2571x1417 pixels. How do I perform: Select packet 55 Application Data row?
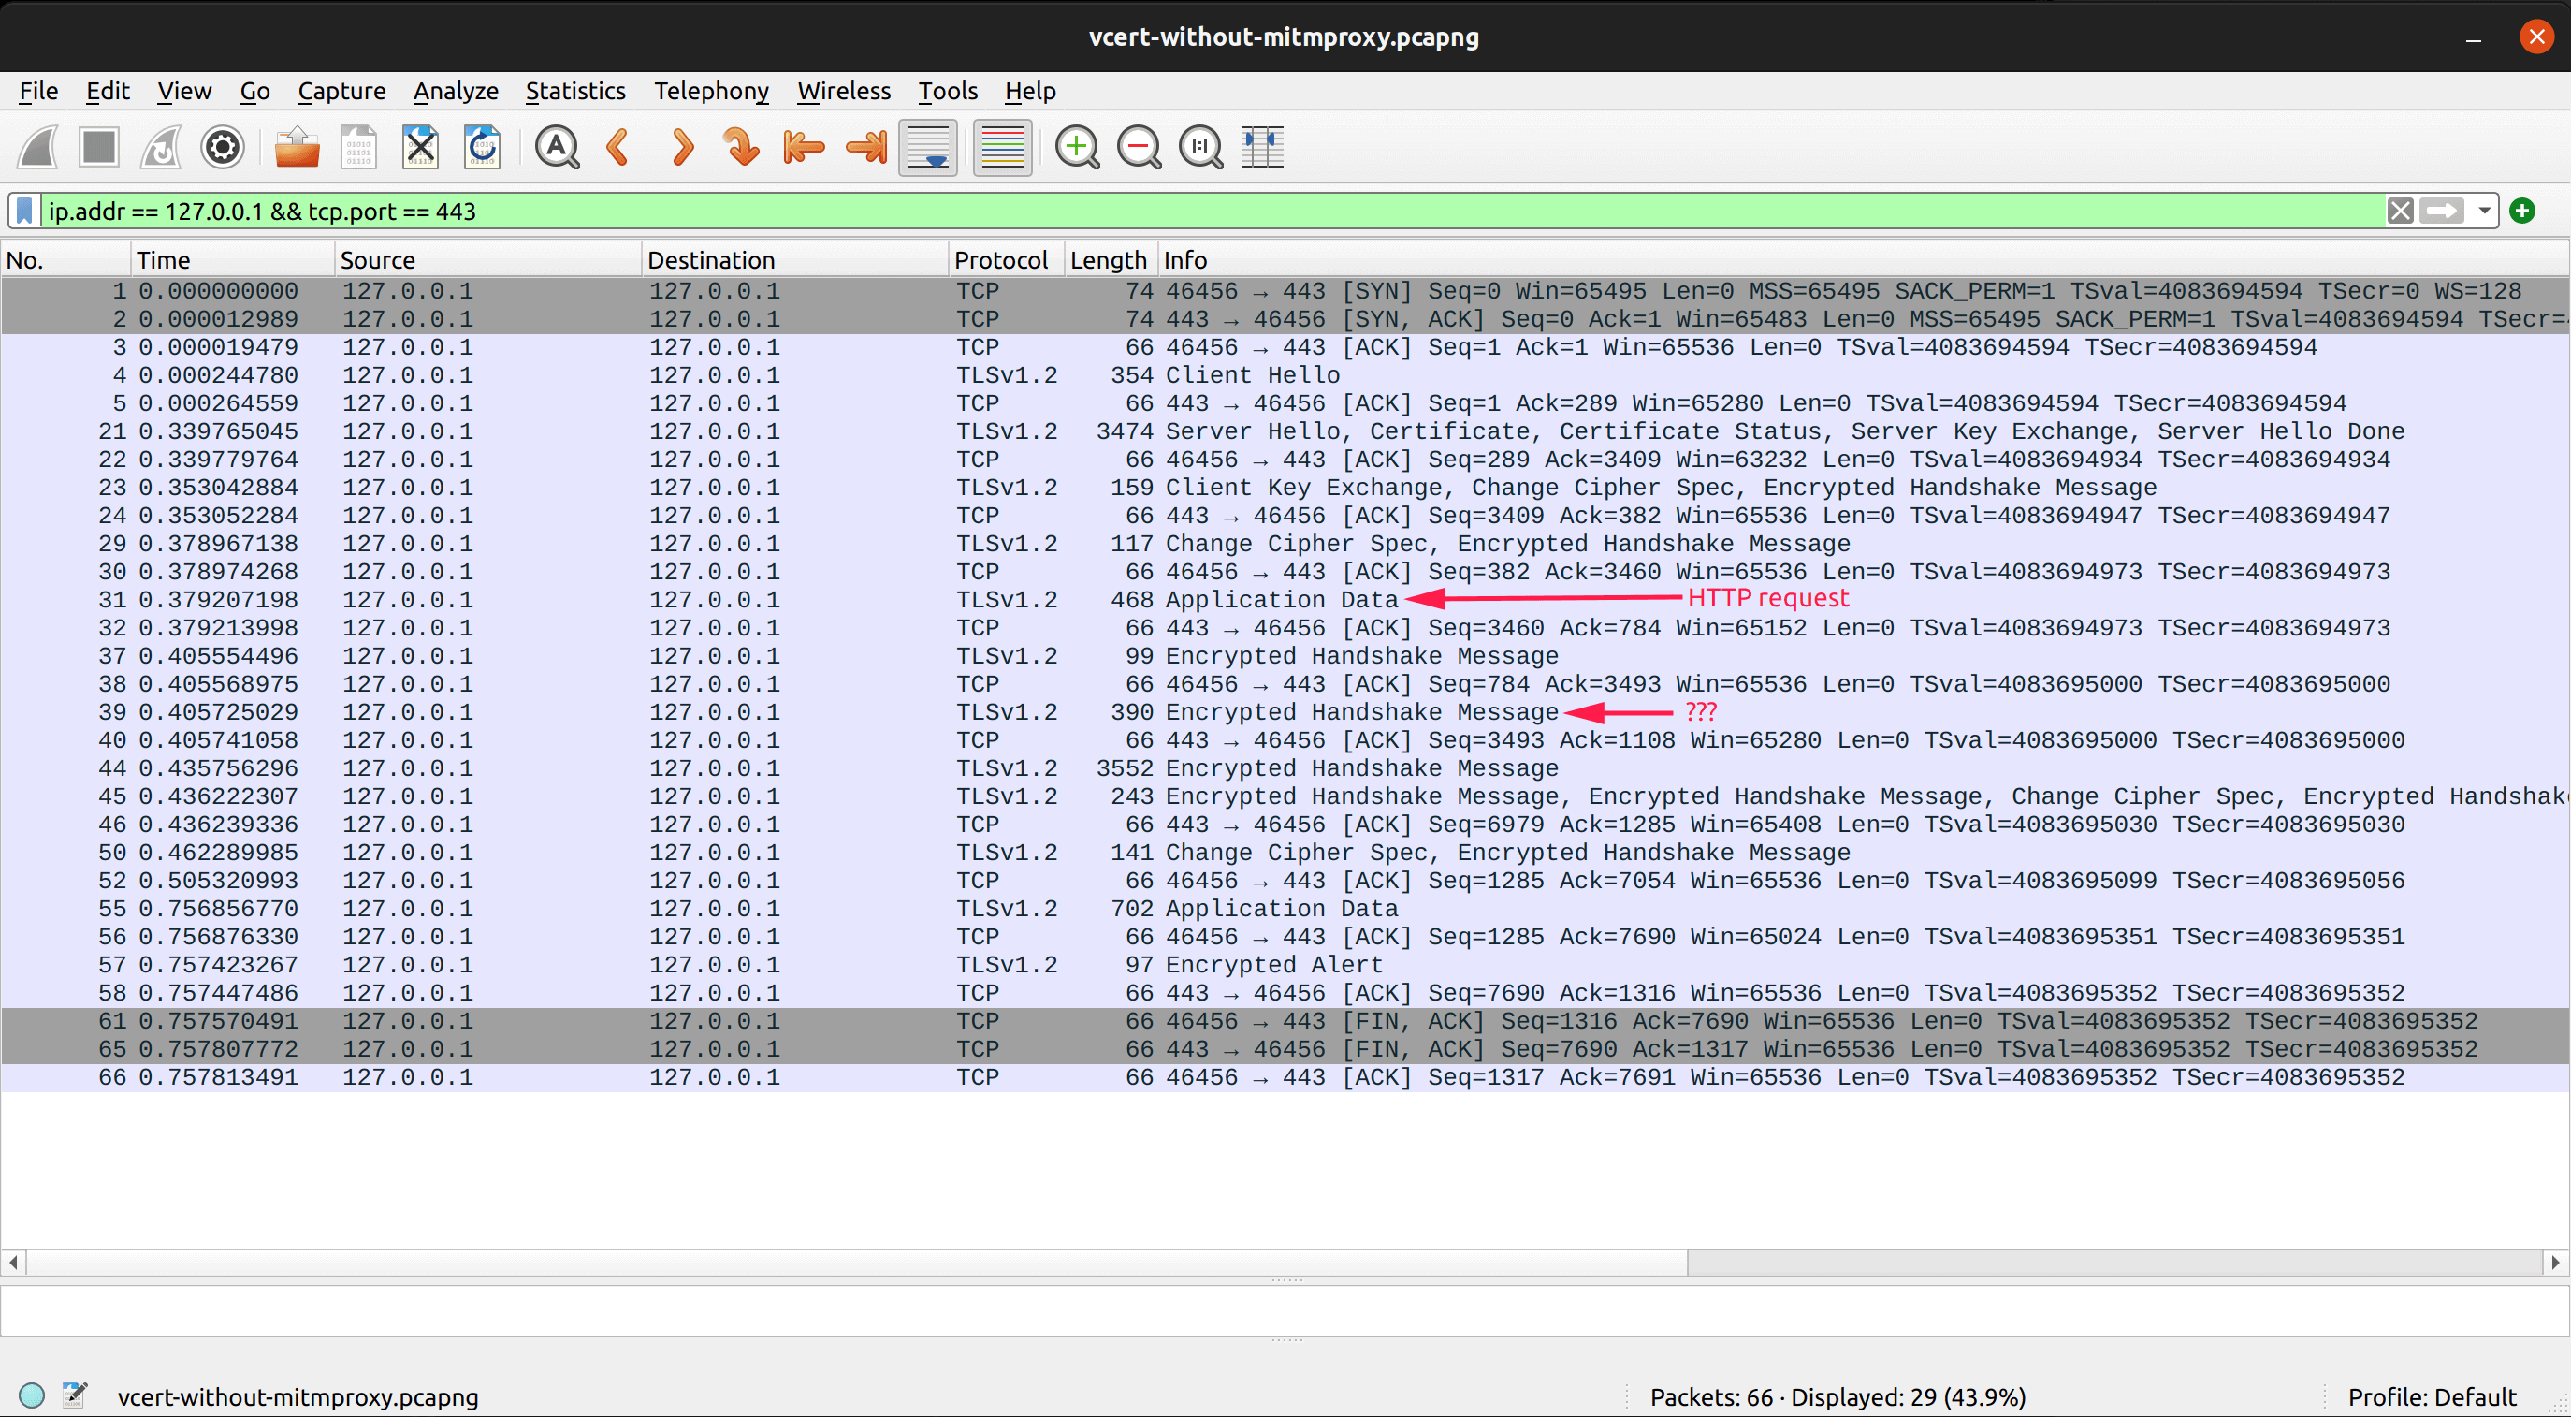(x=1285, y=909)
